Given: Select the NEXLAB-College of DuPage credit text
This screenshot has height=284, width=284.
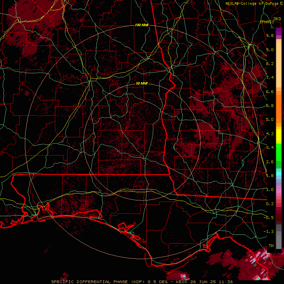Looking at the screenshot, I should tap(252, 3).
